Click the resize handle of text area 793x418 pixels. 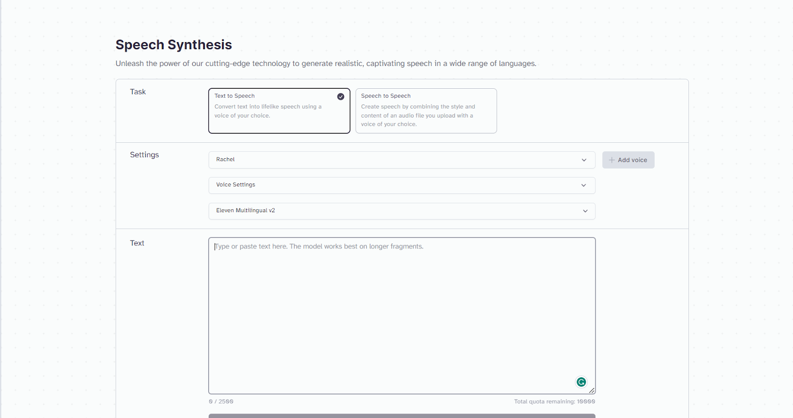592,391
